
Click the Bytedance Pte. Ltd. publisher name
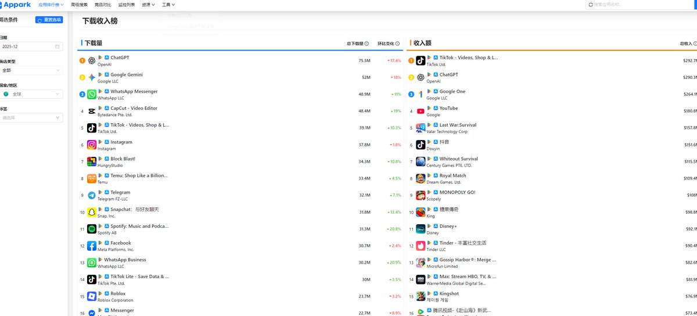coord(115,115)
